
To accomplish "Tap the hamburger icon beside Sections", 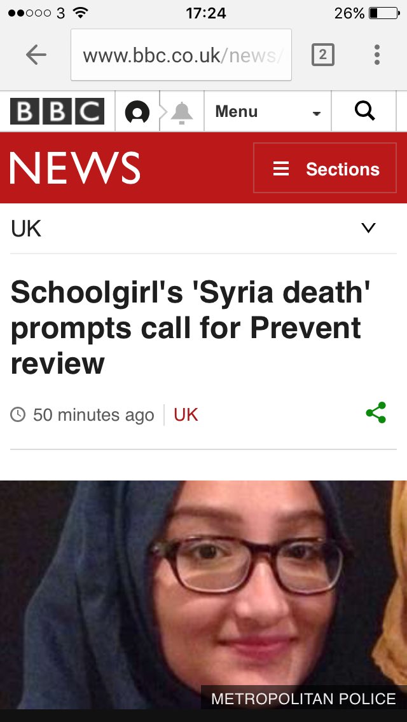I will click(281, 168).
